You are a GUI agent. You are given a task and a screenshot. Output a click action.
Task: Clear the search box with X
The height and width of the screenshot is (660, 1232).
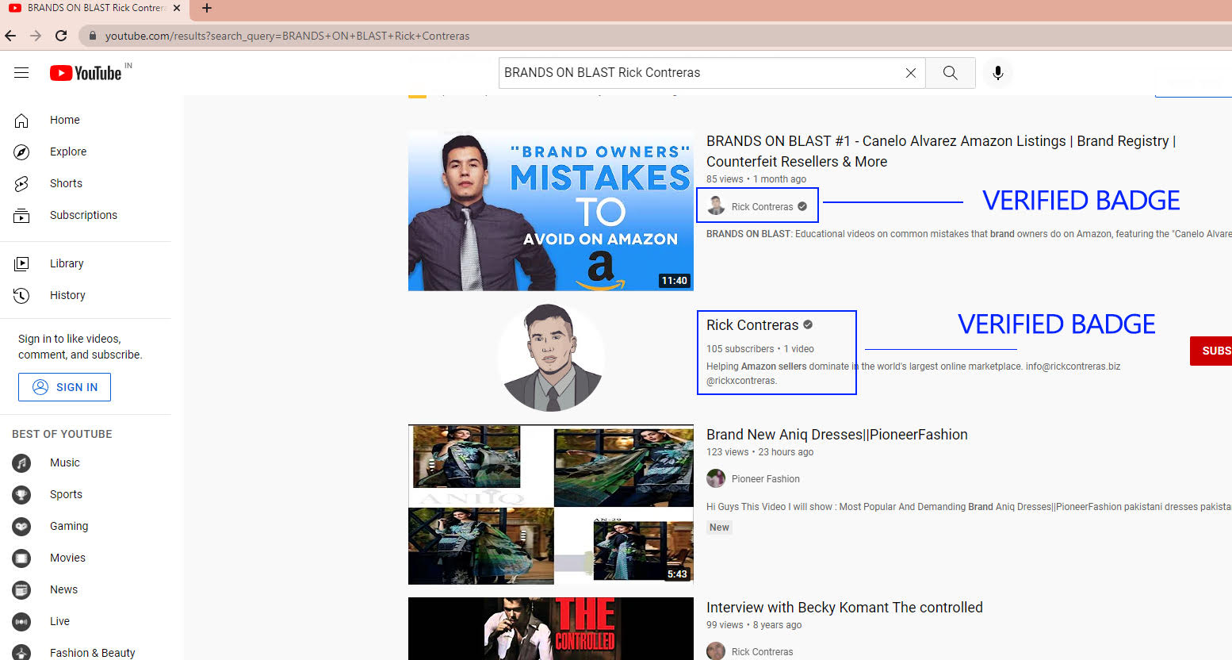[x=911, y=73]
